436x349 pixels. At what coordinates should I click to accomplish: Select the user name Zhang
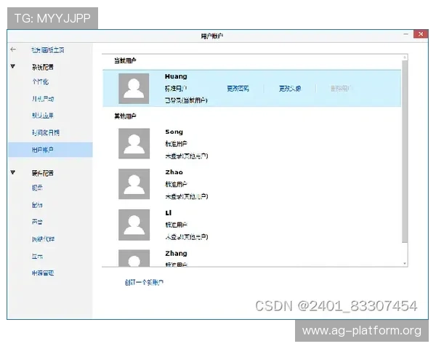point(177,254)
